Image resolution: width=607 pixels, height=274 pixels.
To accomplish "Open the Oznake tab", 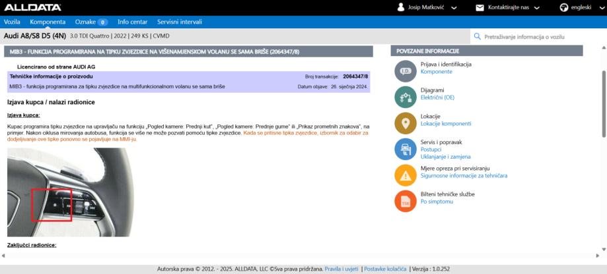I will click(x=85, y=22).
